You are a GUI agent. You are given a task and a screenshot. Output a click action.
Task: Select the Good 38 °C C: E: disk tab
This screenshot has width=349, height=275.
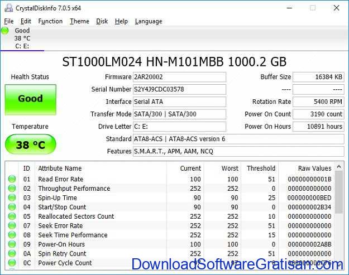coord(22,38)
